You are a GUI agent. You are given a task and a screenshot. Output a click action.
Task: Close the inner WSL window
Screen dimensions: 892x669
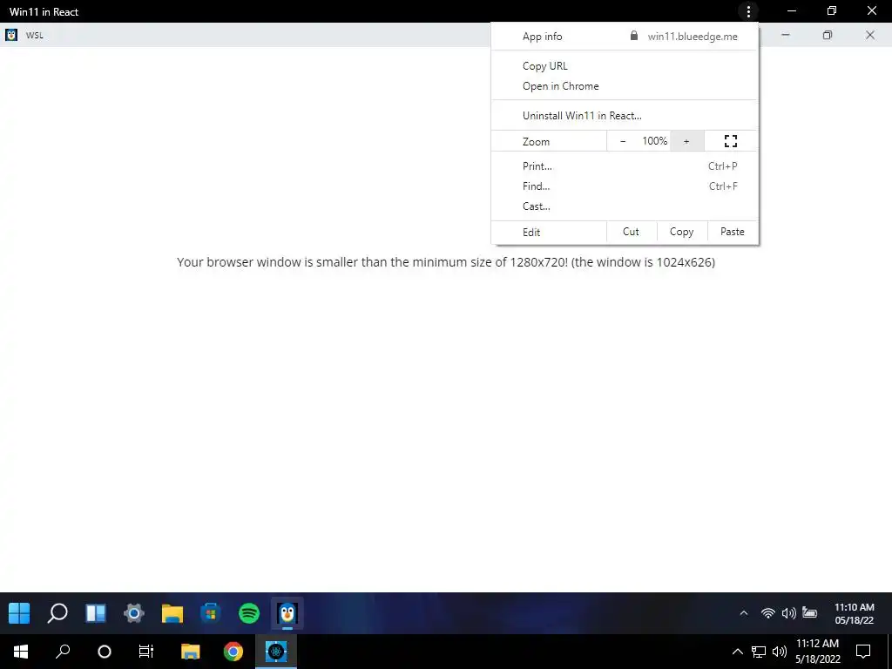click(870, 35)
